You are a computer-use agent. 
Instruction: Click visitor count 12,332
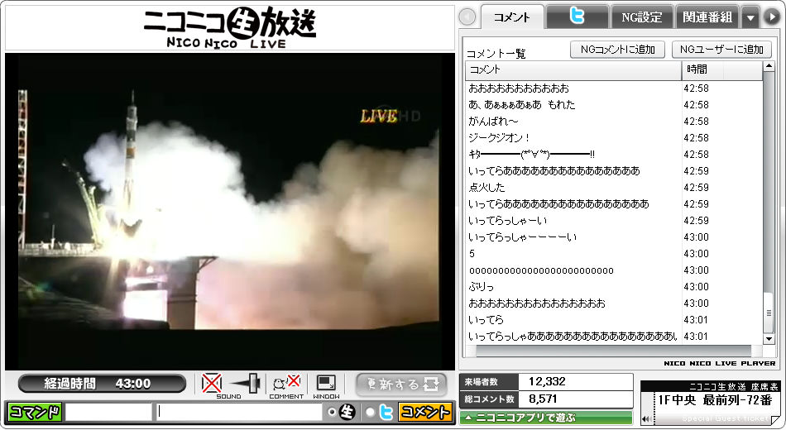click(x=547, y=381)
